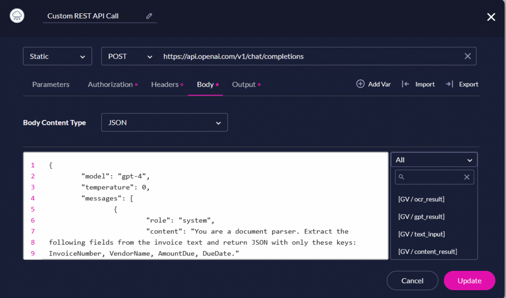
Task: Click the Cancel button
Action: 412,280
